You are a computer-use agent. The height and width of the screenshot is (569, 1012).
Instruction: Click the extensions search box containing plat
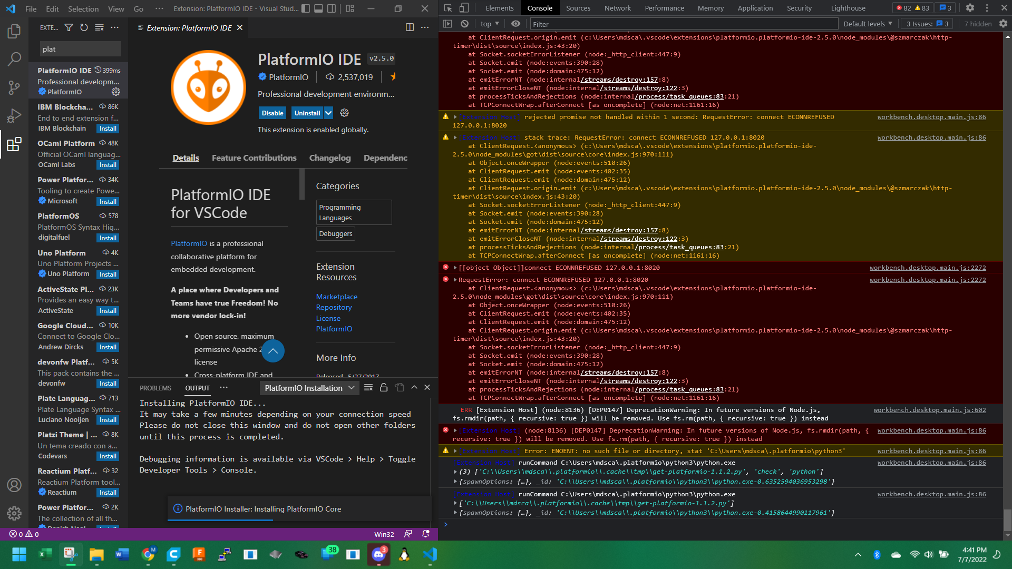[x=81, y=49]
